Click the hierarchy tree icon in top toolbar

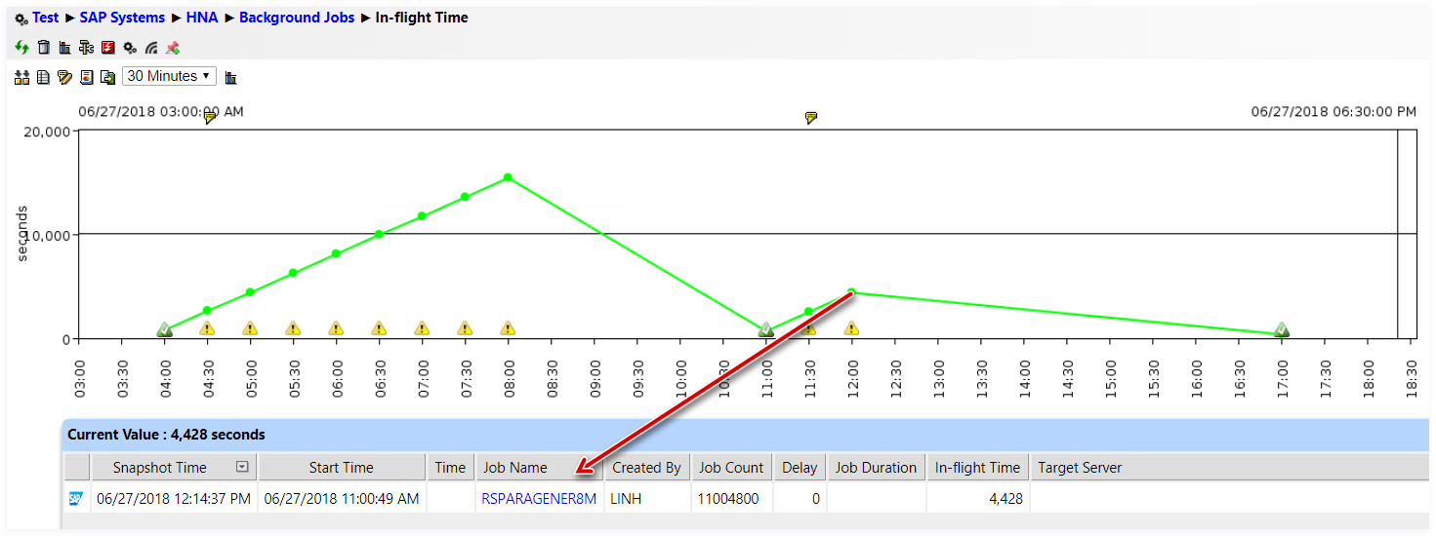[x=86, y=47]
